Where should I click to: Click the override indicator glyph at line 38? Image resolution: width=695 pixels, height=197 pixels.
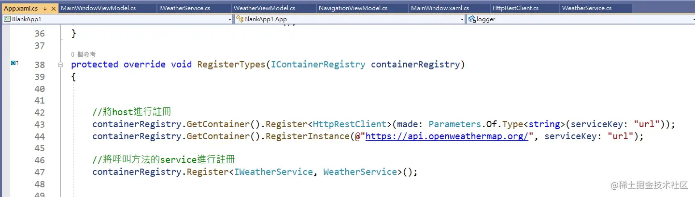(x=14, y=63)
